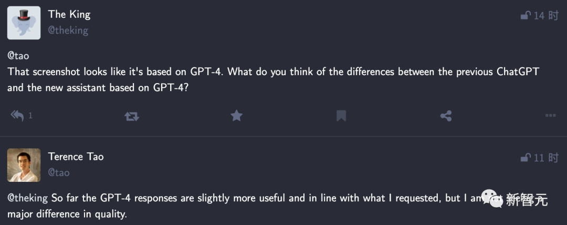Image resolution: width=567 pixels, height=225 pixels.
Task: Open the more options ellipsis menu
Action: (550, 116)
